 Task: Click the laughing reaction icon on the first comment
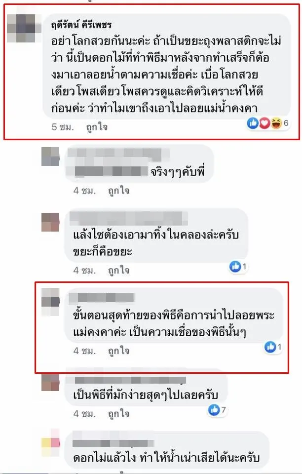coord(276,123)
